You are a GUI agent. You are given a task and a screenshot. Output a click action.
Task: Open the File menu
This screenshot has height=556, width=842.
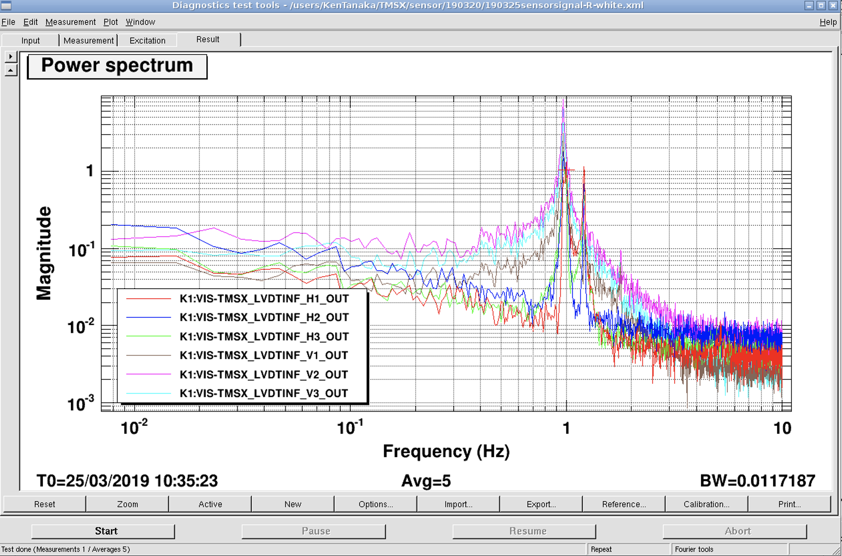pyautogui.click(x=8, y=22)
